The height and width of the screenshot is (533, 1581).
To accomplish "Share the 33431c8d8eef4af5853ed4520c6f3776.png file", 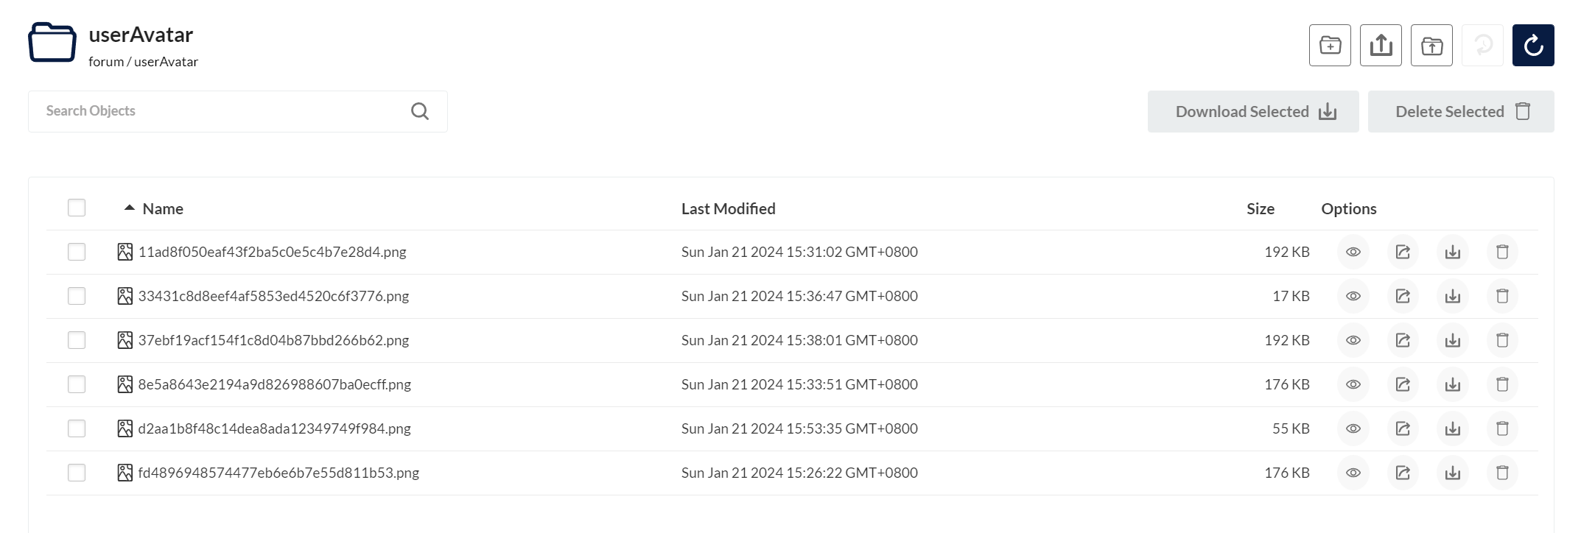I will (x=1403, y=297).
